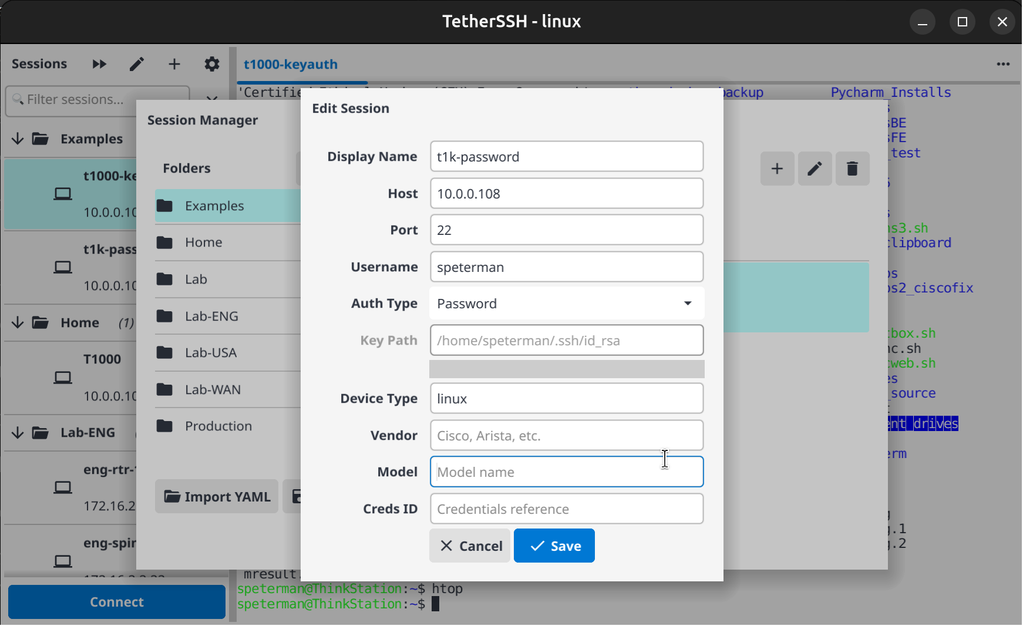Screen dimensions: 1023x626
Task: Select the T1000 session in sidebar
Action: pos(70,377)
